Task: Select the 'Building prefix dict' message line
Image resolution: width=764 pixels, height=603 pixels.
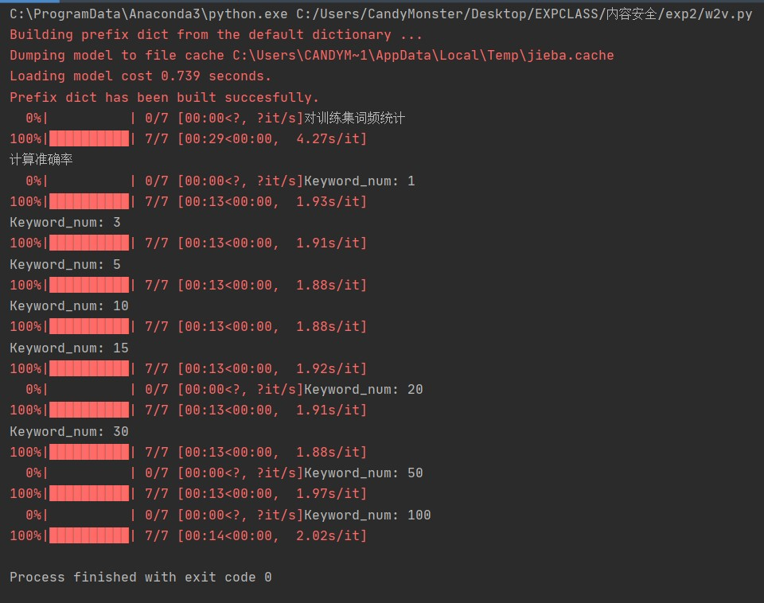Action: tap(216, 35)
